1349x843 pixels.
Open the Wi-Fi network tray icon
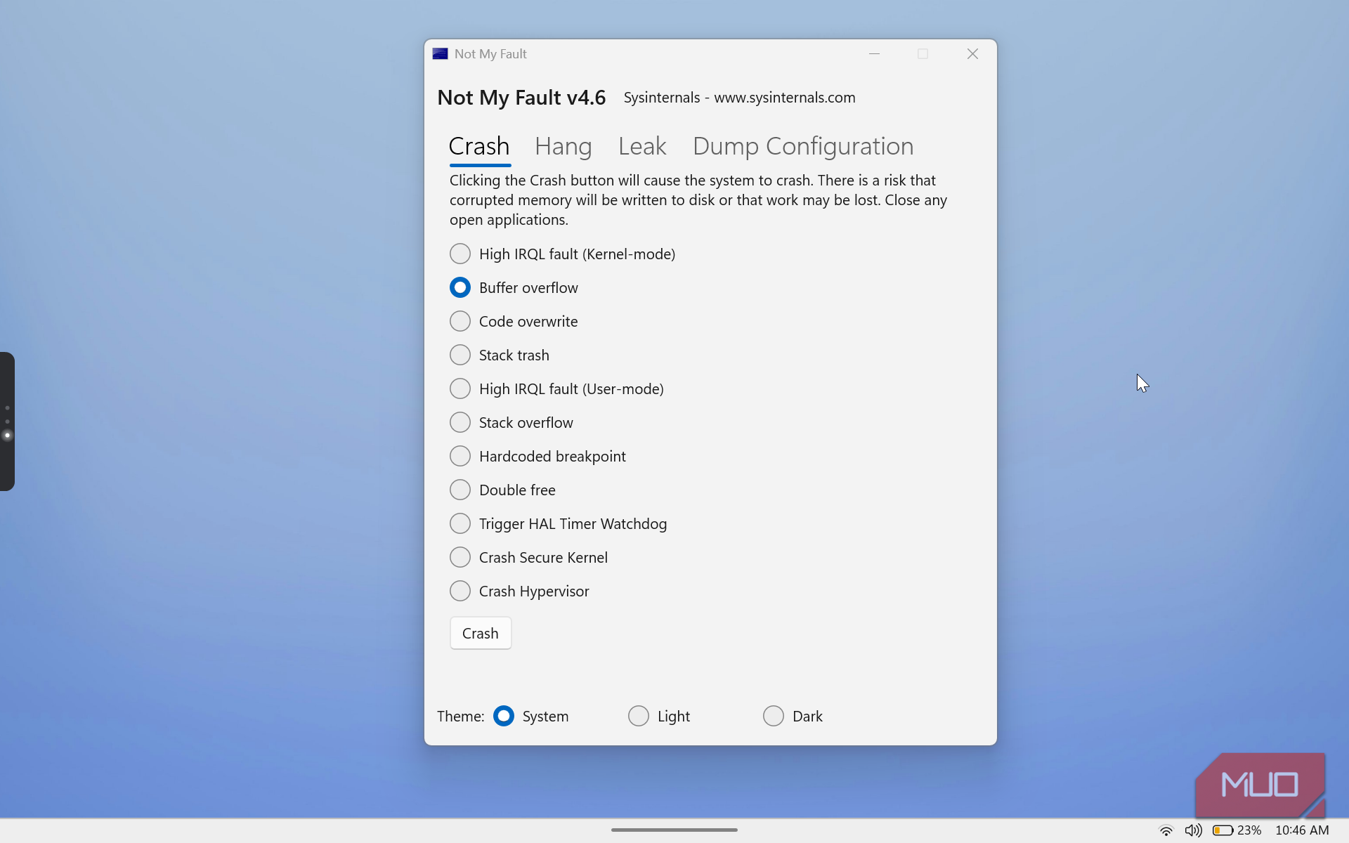[x=1166, y=830]
